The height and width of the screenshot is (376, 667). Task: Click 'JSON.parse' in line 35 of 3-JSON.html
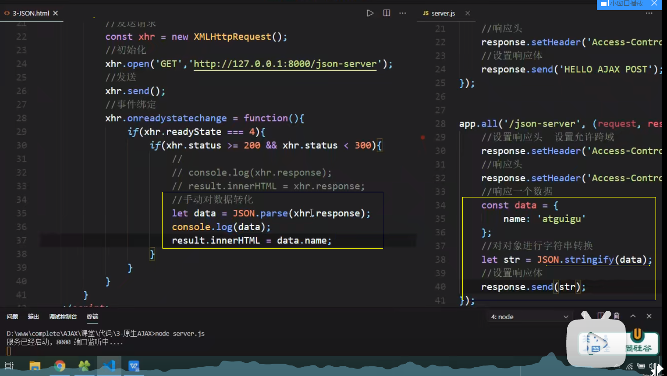point(260,213)
